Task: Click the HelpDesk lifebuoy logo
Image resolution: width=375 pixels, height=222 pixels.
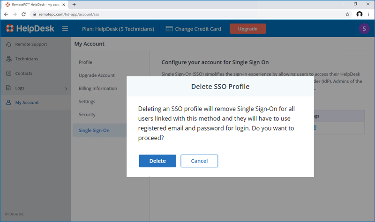Action: pyautogui.click(x=10, y=29)
